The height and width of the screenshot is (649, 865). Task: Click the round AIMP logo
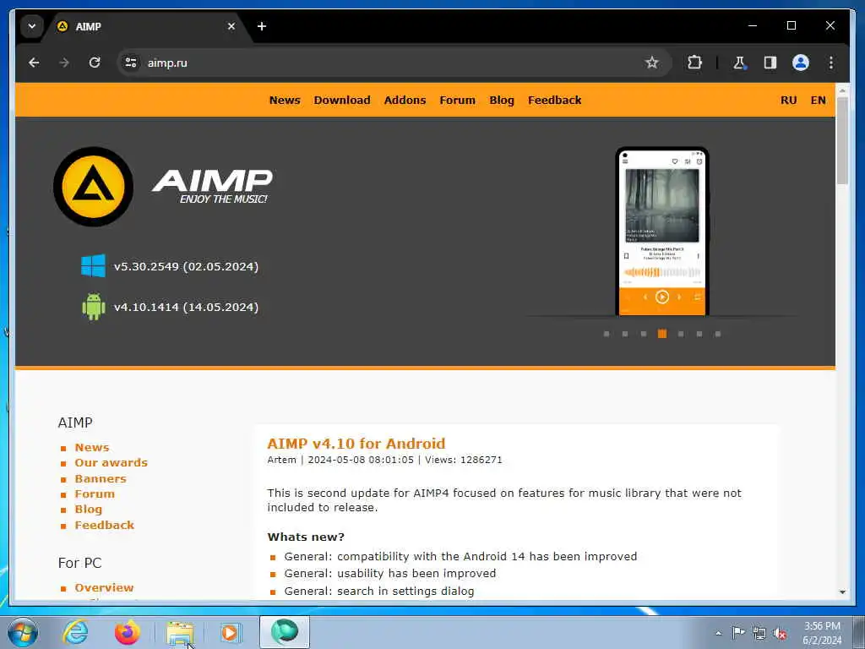[93, 187]
